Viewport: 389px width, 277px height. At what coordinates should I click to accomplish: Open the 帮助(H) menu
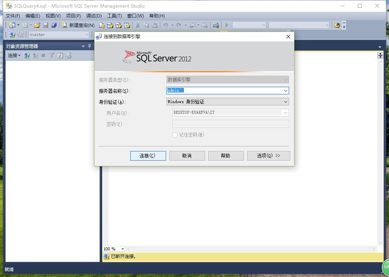[157, 16]
